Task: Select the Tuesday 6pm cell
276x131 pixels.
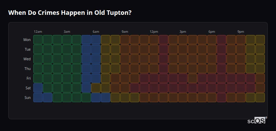Action: 212,49
